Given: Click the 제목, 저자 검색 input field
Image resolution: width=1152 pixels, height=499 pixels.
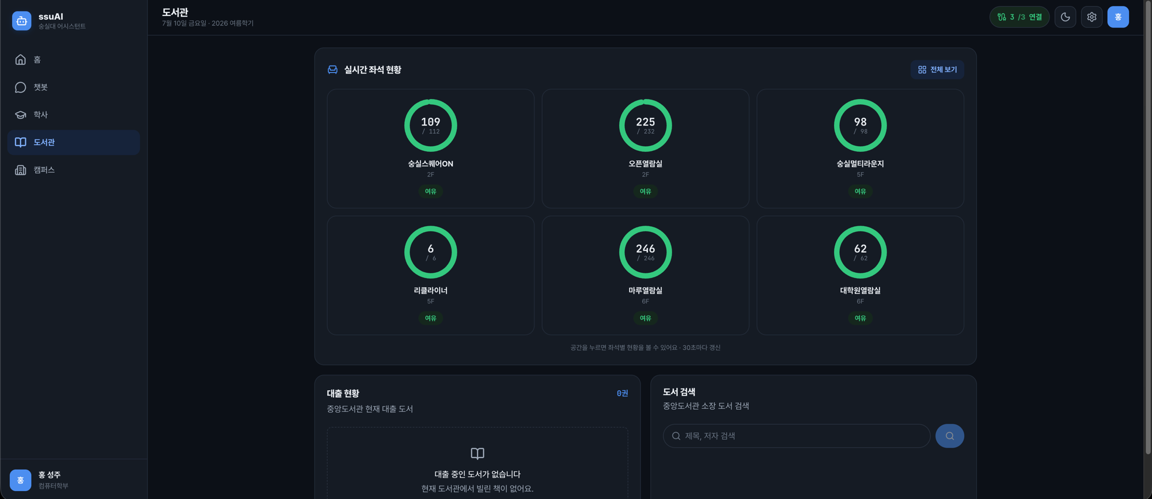Looking at the screenshot, I should point(797,436).
